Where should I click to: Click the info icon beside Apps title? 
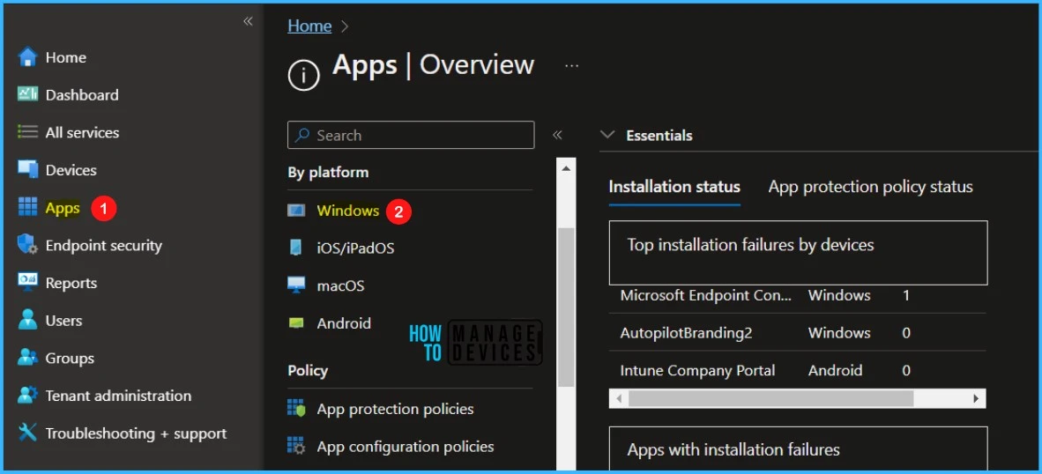tap(303, 76)
